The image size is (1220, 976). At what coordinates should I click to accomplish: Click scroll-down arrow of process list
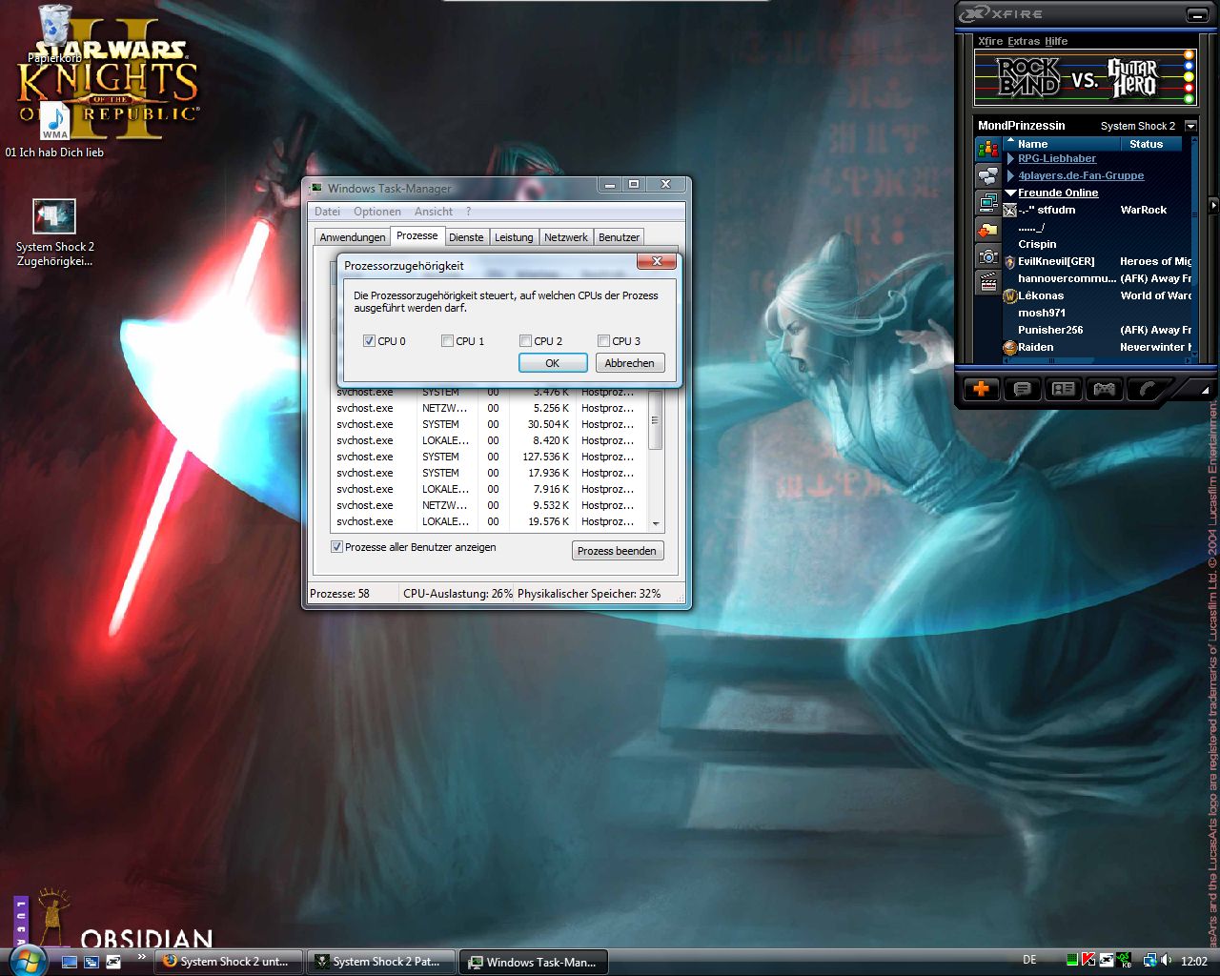point(656,524)
